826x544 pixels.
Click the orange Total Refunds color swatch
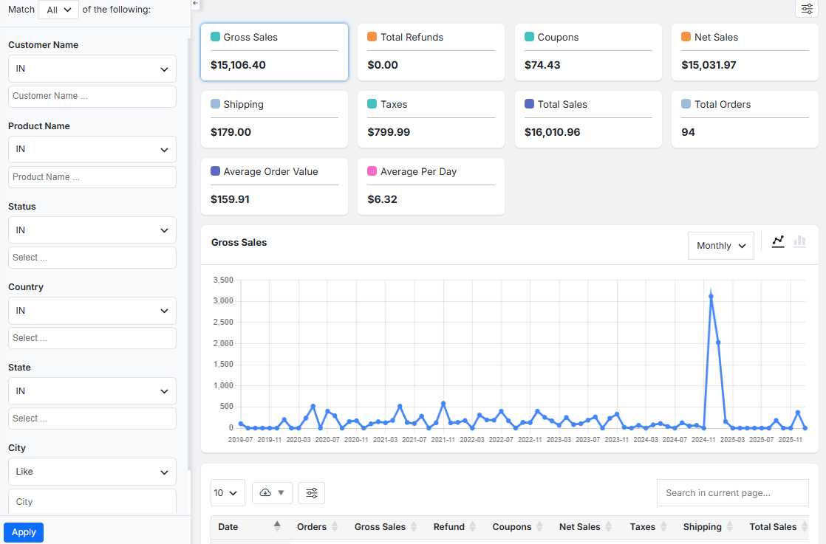tap(372, 37)
